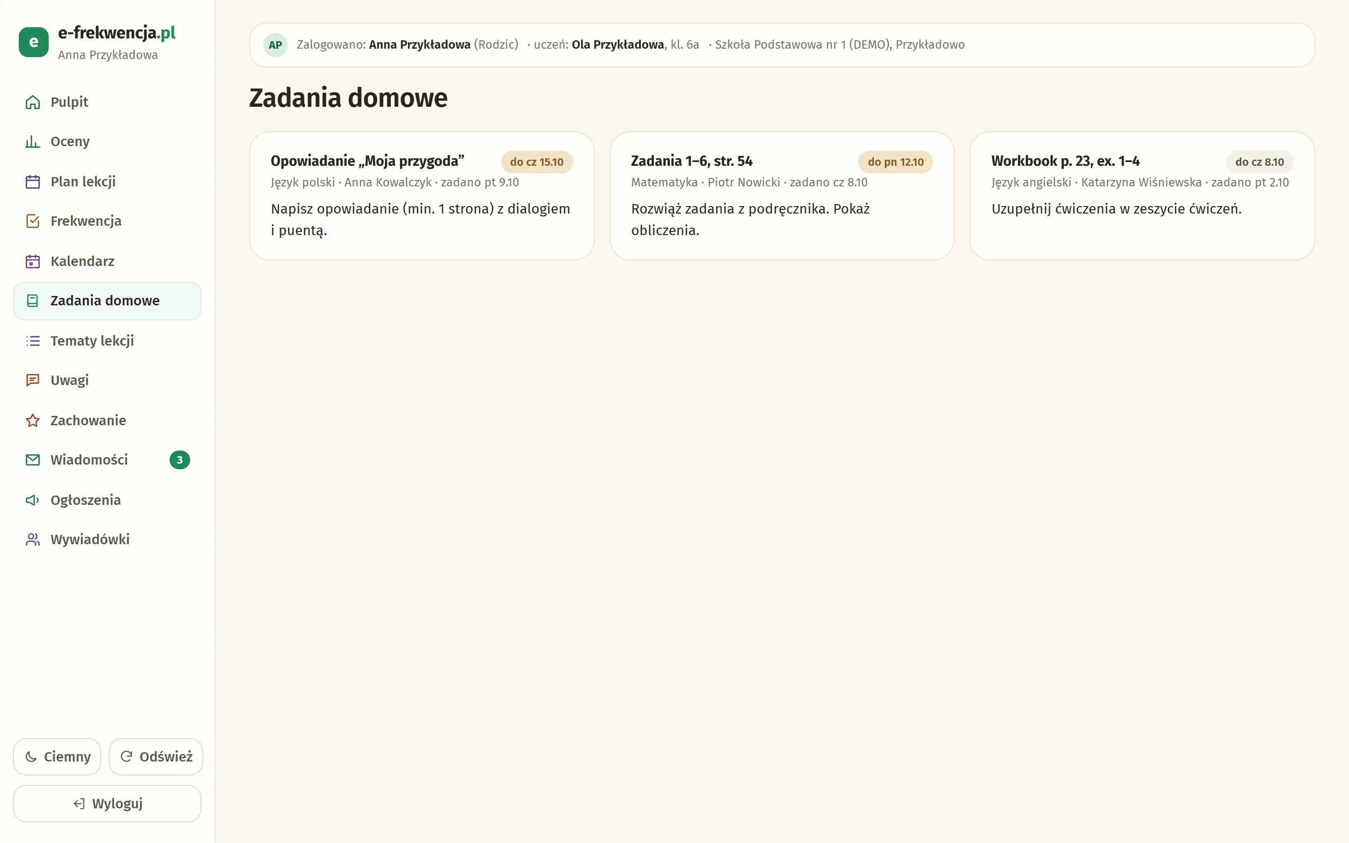Click the AP avatar badge
This screenshot has height=843, width=1349.
275,45
